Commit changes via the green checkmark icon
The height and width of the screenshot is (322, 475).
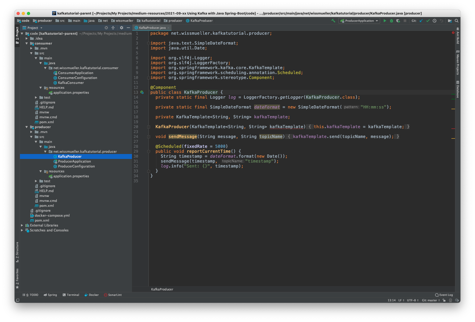pyautogui.click(x=428, y=21)
